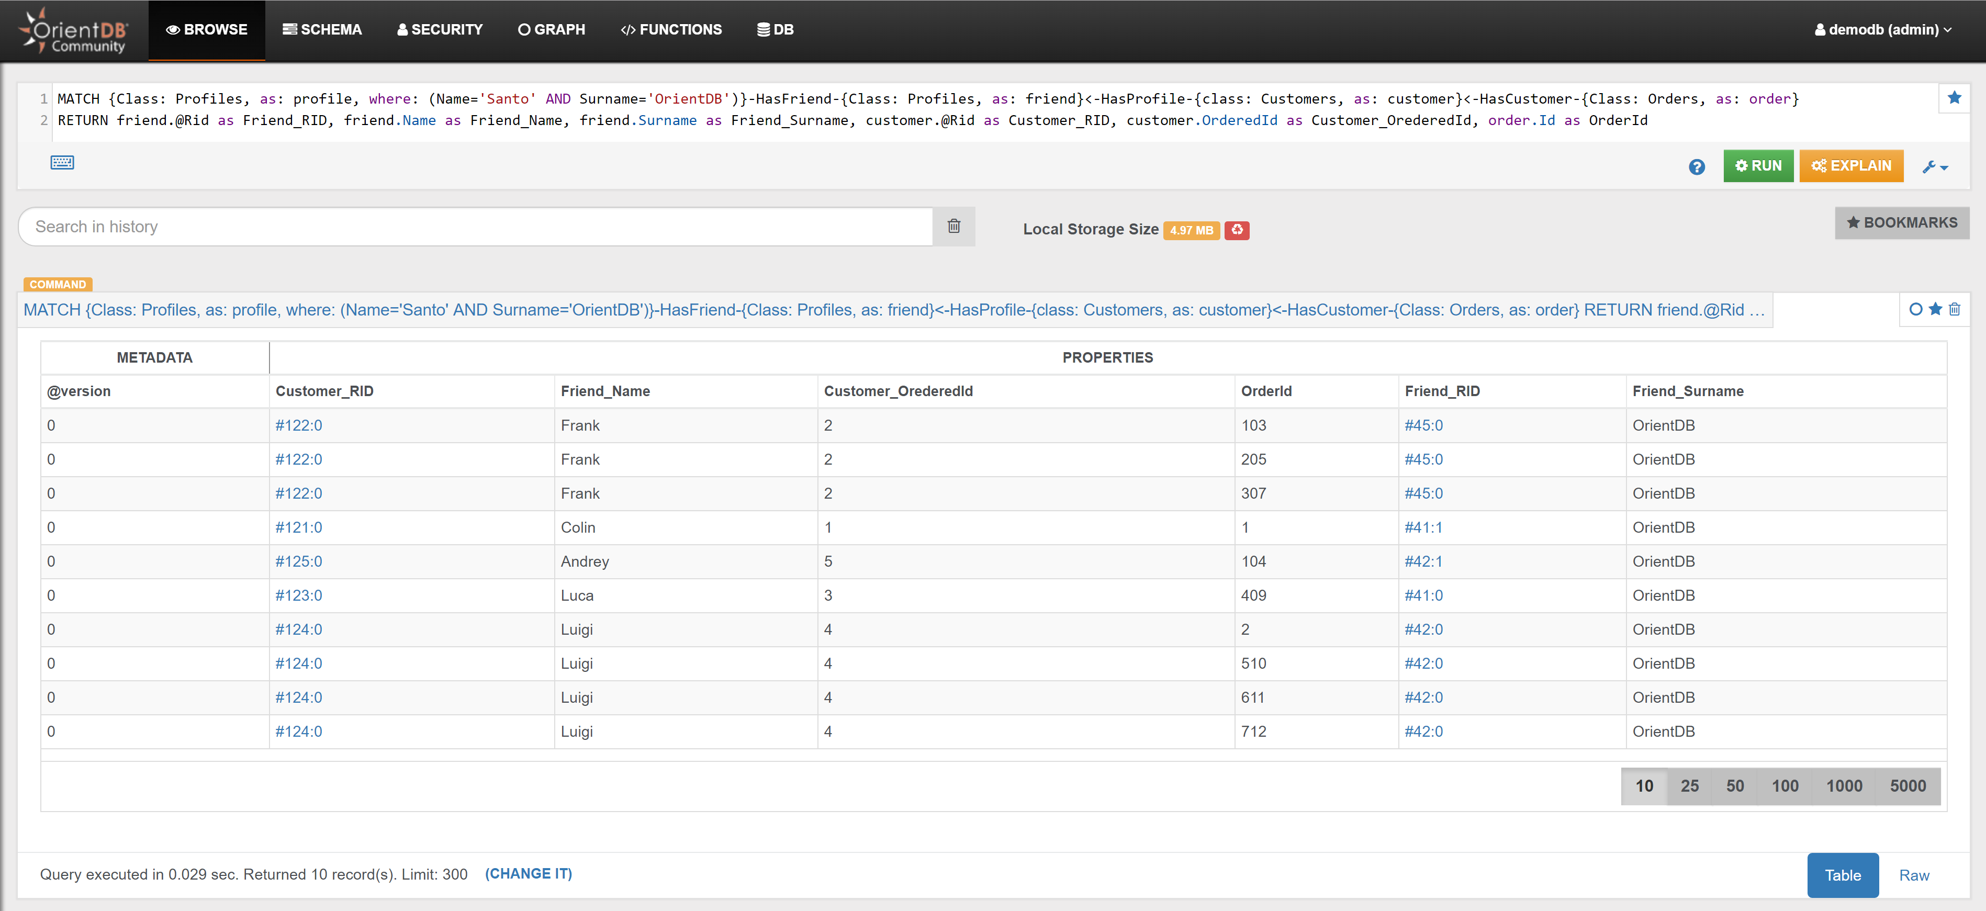Clear history with the trash icon
The image size is (1986, 911).
[x=953, y=227]
